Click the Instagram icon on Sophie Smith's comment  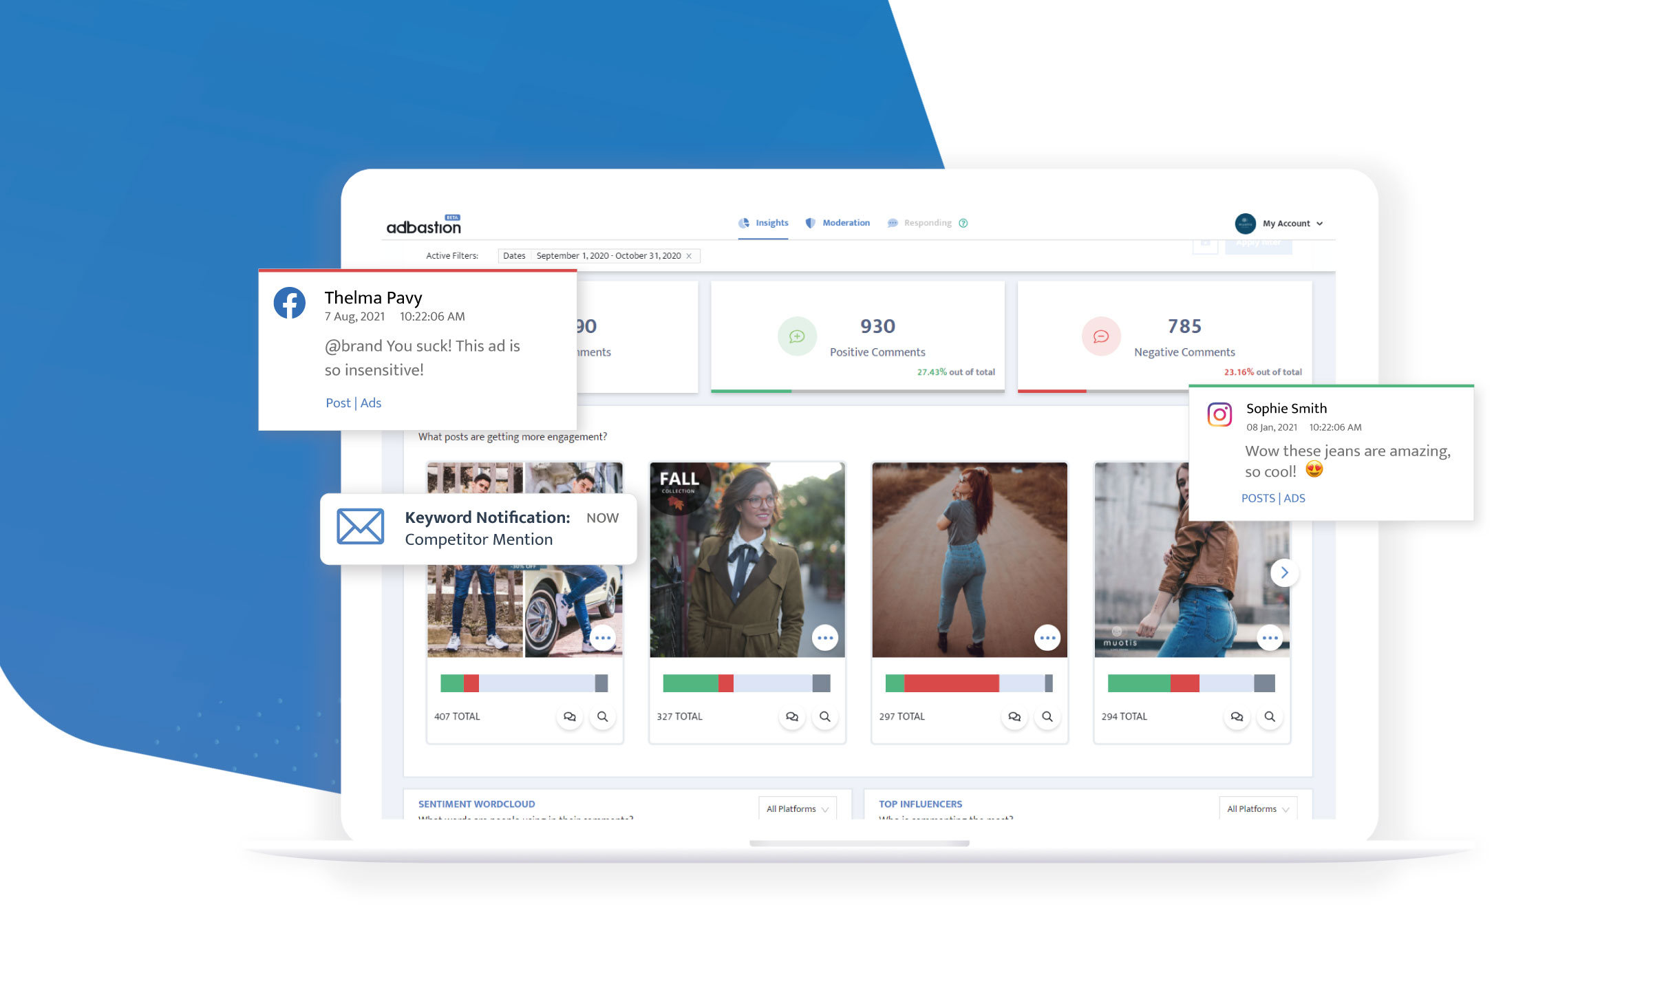coord(1219,414)
